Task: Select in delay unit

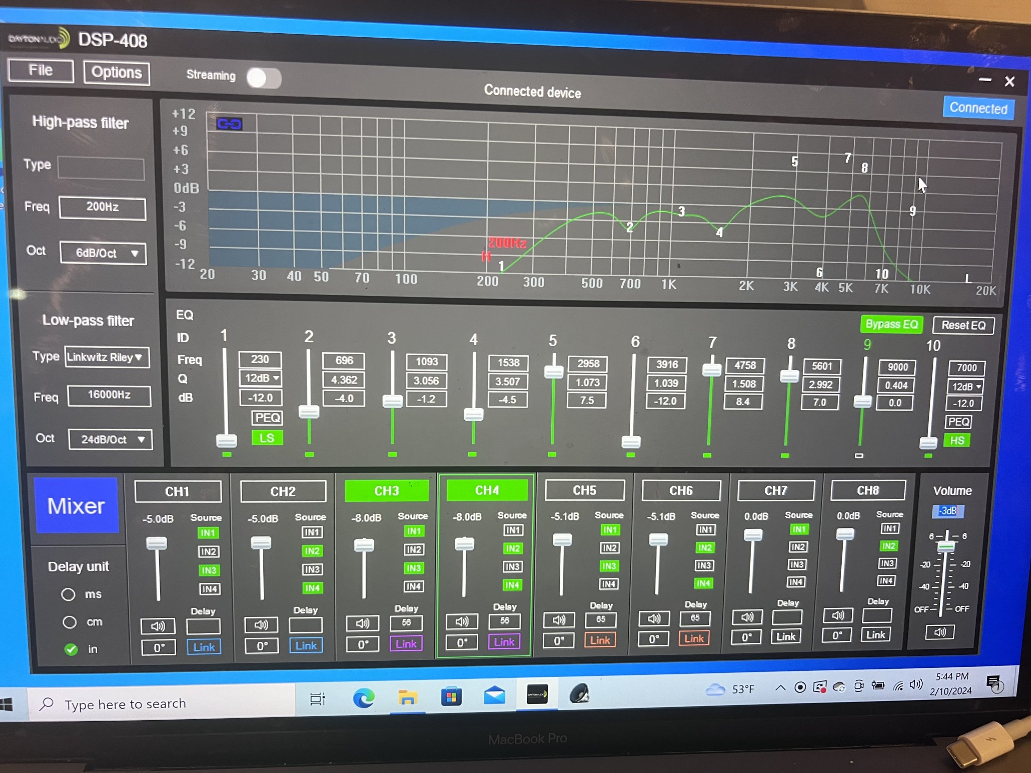Action: click(x=71, y=649)
